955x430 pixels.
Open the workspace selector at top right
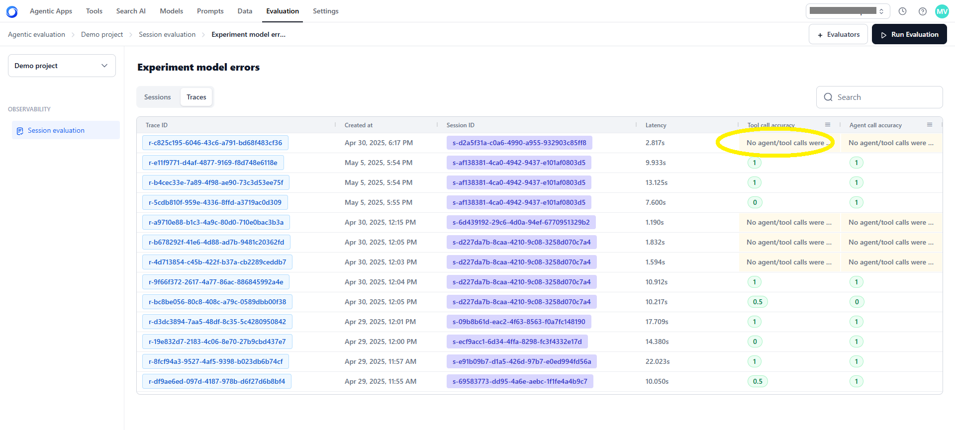tap(848, 11)
